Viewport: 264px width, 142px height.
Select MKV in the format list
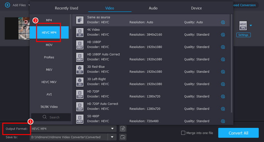coord(49,70)
